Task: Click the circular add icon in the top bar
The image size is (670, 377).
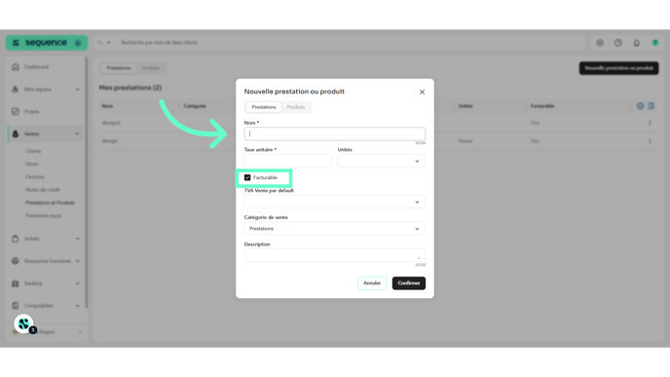Action: pos(600,43)
